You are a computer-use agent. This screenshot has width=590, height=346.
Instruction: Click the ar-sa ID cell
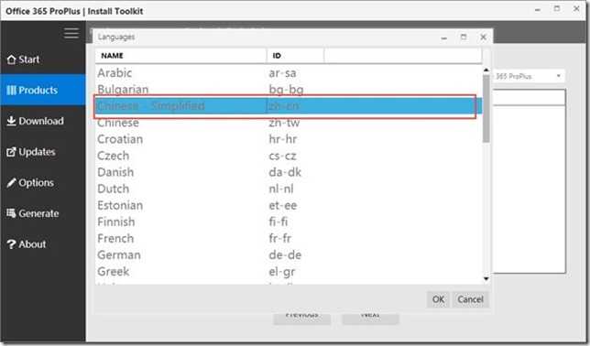click(282, 73)
